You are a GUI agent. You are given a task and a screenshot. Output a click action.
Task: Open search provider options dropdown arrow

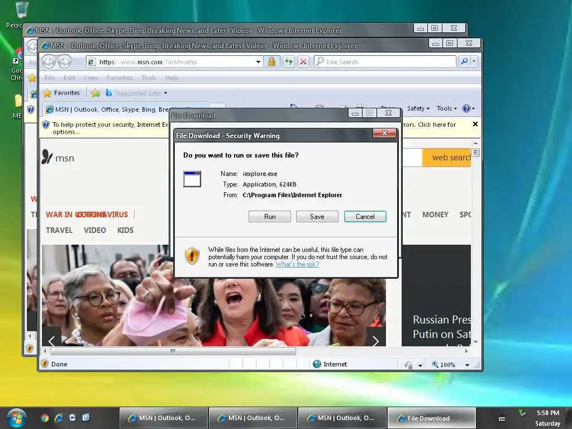(474, 61)
